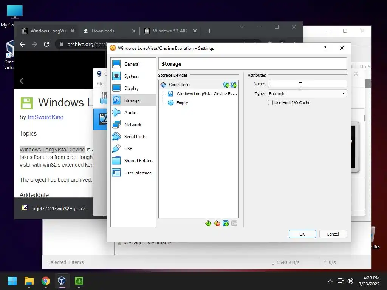The height and width of the screenshot is (290, 387).
Task: Click the controller Name input field
Action: coord(307,84)
